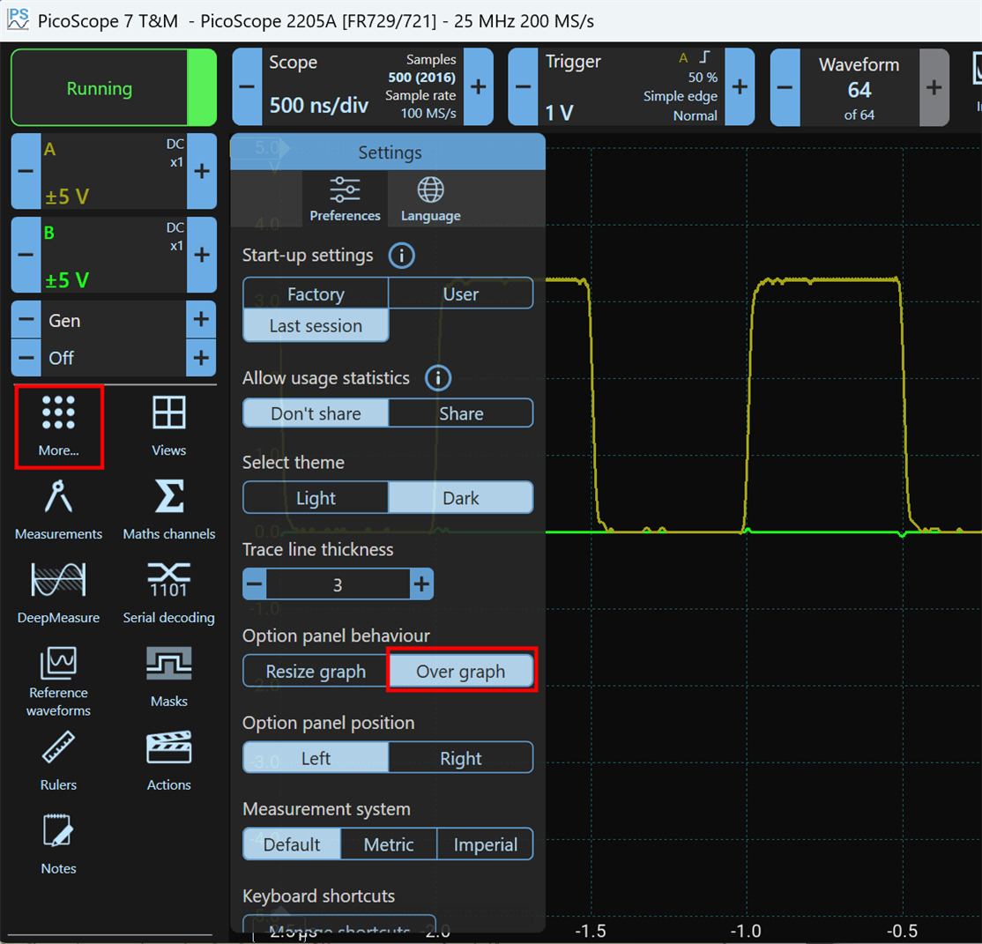Show Start-up settings info icon
The width and height of the screenshot is (982, 944).
point(401,256)
